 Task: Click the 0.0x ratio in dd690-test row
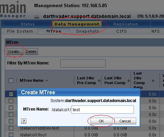152,128
